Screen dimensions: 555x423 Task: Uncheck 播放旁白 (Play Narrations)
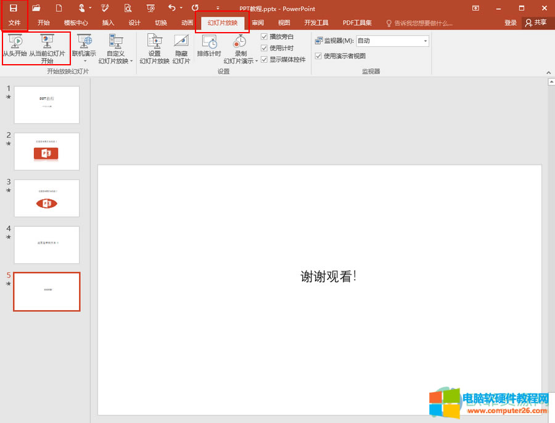point(264,36)
